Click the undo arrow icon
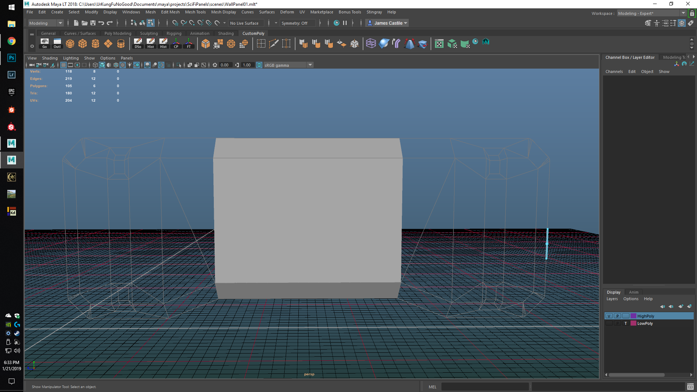Viewport: 697px width, 392px height. tap(101, 23)
